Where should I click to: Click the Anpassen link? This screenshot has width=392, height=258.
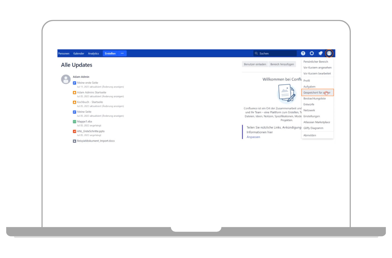coord(253,137)
